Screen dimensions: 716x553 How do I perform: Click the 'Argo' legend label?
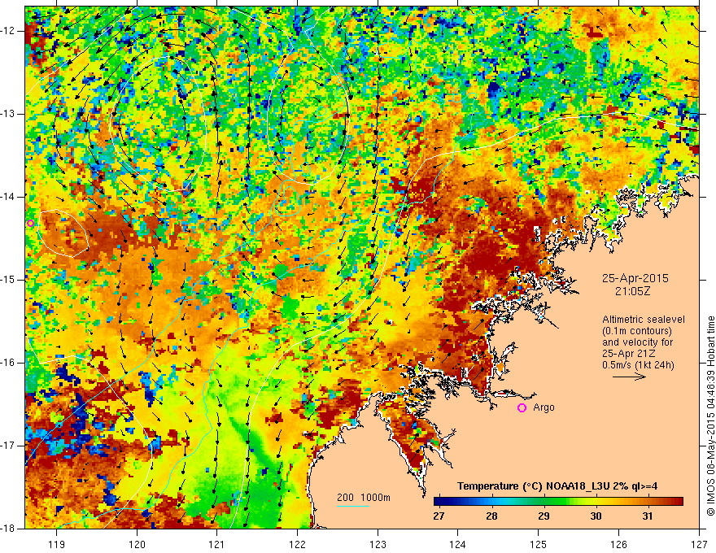[544, 407]
